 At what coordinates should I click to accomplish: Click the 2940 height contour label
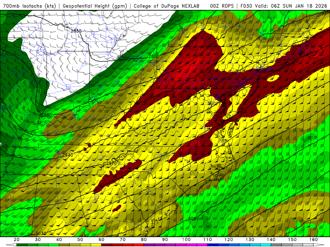click(x=68, y=155)
